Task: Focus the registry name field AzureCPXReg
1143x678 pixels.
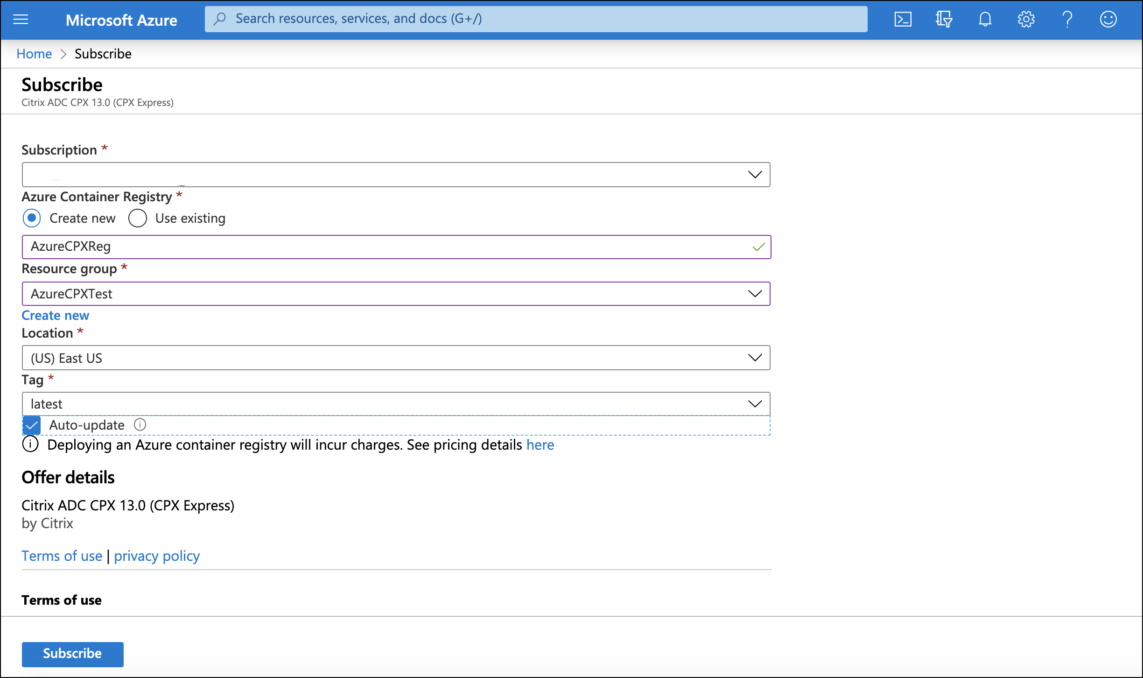Action: [x=396, y=247]
